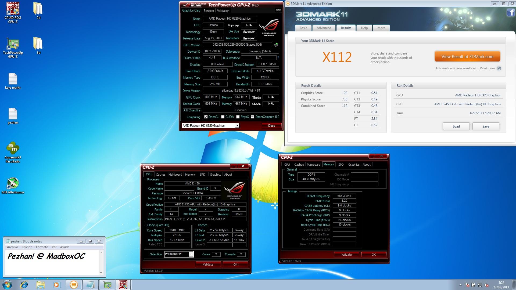The width and height of the screenshot is (516, 290).
Task: Open Windows Explorer from taskbar
Action: point(41,285)
